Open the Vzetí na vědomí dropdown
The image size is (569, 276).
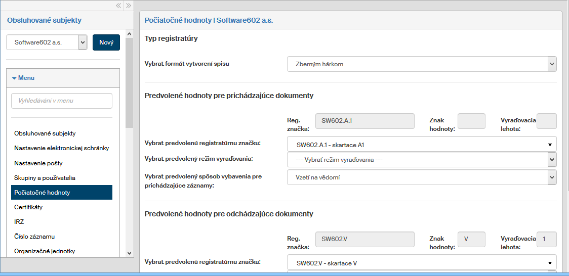(x=421, y=177)
